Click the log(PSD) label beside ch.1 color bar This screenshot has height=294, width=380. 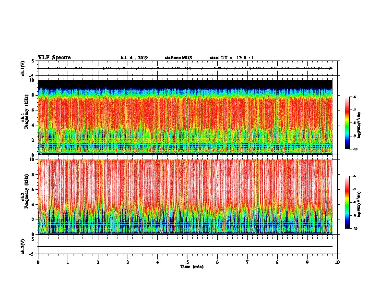359,125
